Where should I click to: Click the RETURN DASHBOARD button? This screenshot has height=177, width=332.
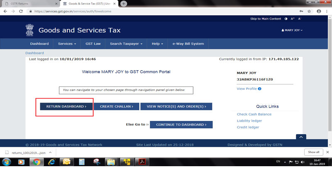click(66, 106)
